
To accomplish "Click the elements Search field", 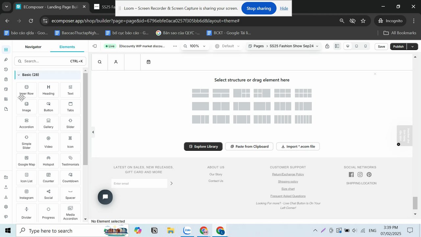I will (50, 61).
